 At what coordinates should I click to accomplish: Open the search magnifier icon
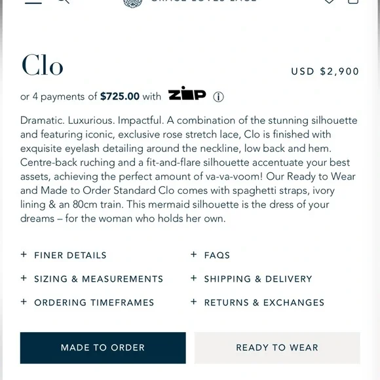pos(65,1)
